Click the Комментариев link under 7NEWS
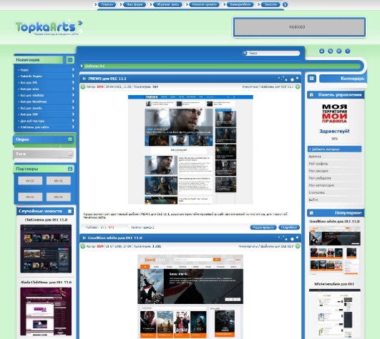Screen dimensions: 380x339 click(142, 227)
